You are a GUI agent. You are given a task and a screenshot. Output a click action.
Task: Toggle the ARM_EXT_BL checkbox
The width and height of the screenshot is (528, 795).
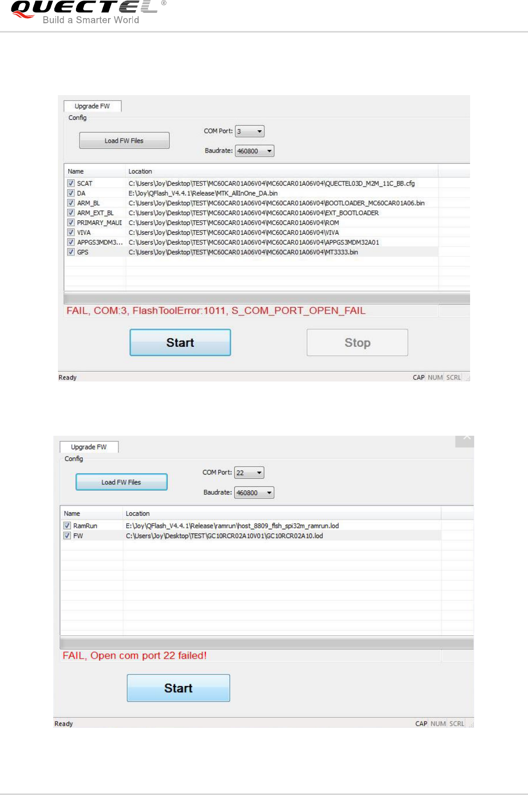tap(71, 212)
